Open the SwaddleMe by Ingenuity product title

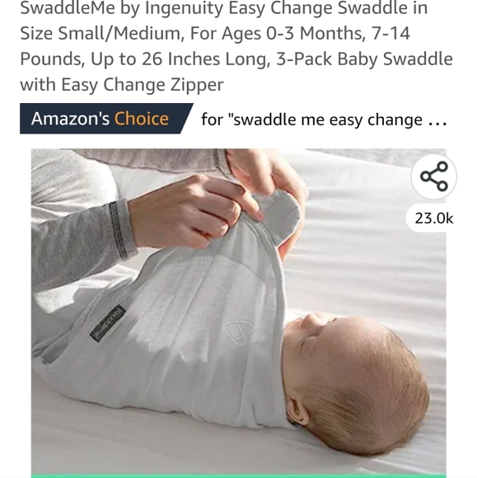tap(236, 46)
